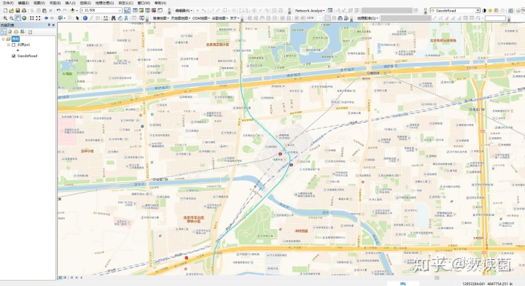The image size is (525, 286).
Task: Click the map horizontal scrollbar thumb
Action: point(437,278)
